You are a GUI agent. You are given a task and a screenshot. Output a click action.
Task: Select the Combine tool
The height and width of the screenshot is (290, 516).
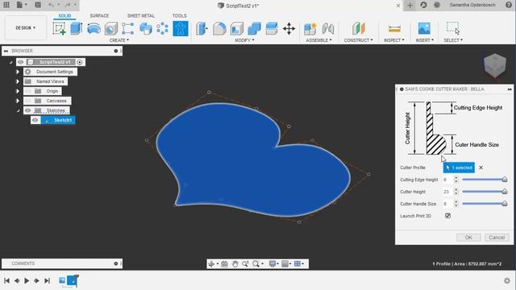254,29
